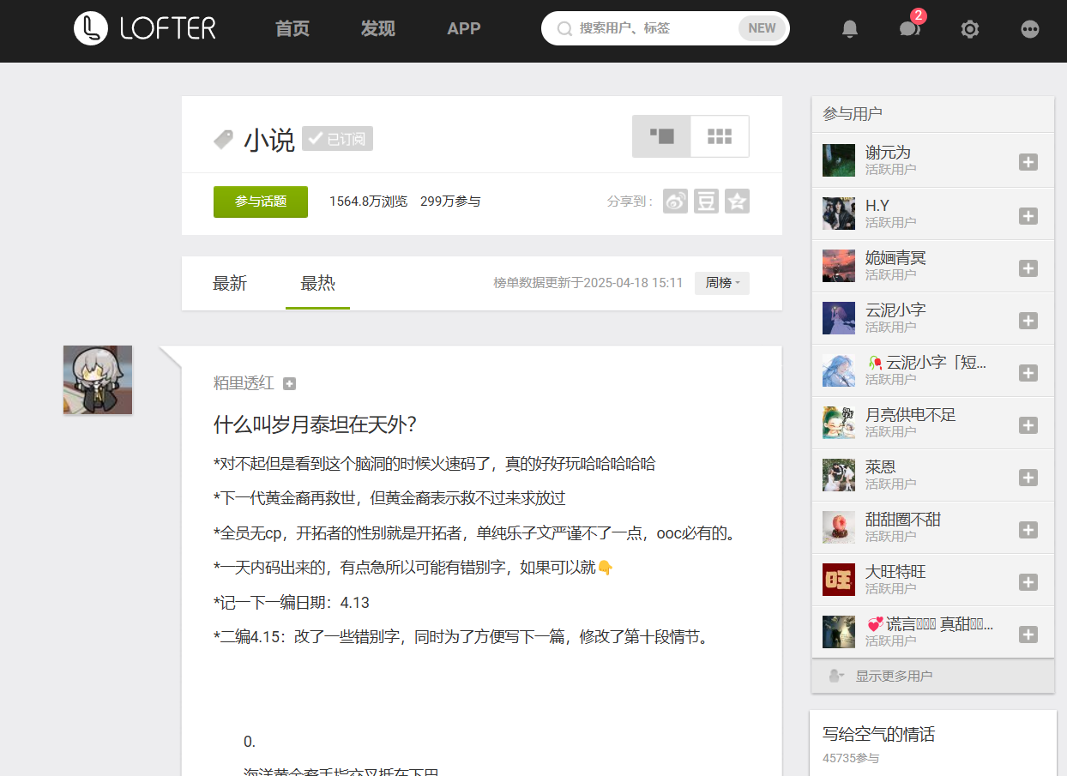
Task: Follow author 粨里透红 with plus icon
Action: pyautogui.click(x=290, y=383)
